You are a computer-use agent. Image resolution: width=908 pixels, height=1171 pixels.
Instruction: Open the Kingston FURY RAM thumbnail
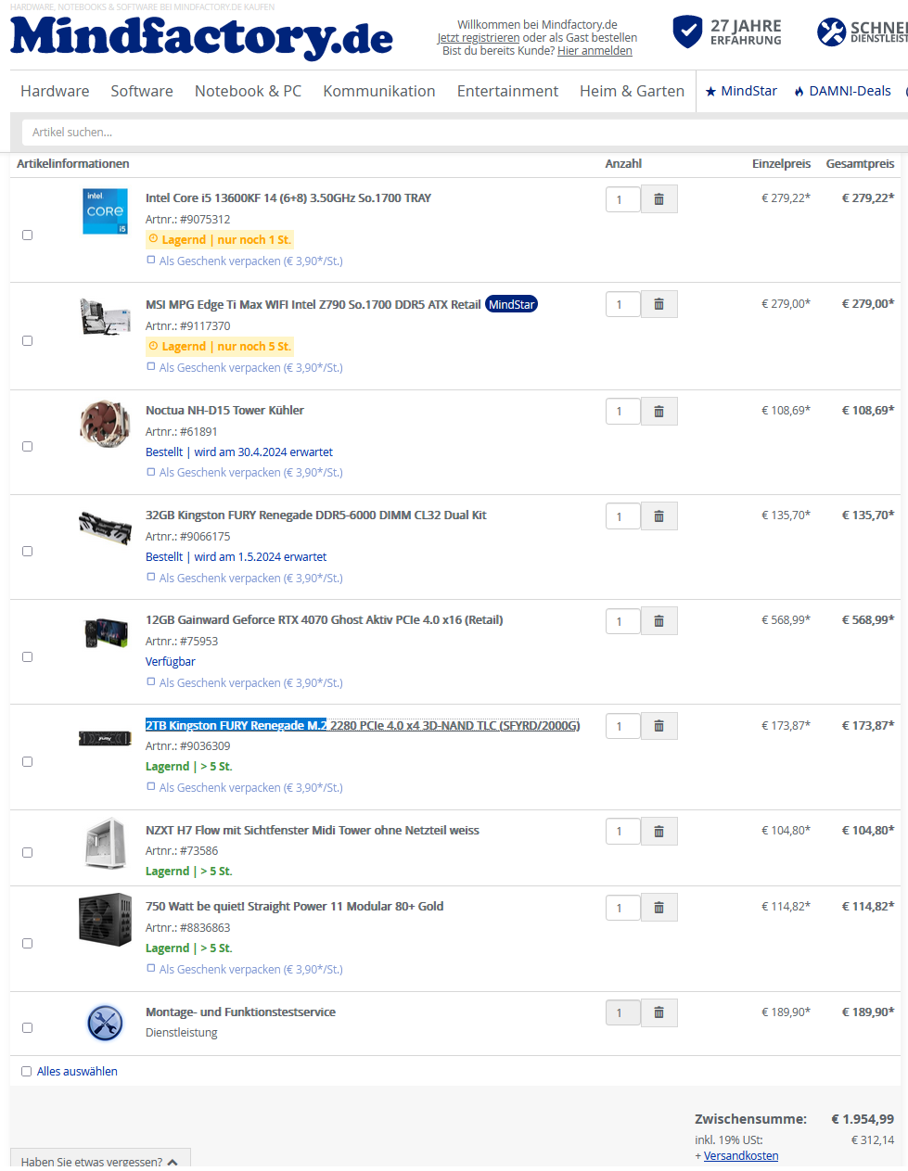coord(105,528)
